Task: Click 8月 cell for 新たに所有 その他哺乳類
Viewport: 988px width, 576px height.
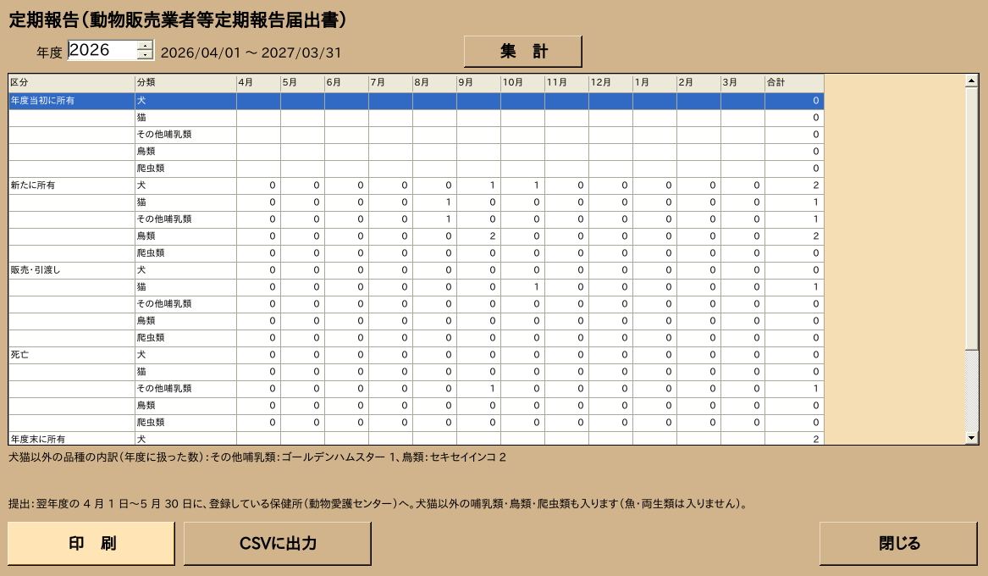Action: point(435,219)
